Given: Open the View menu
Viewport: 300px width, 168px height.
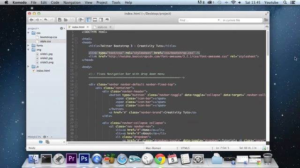Looking at the screenshot, I should click(89, 2).
